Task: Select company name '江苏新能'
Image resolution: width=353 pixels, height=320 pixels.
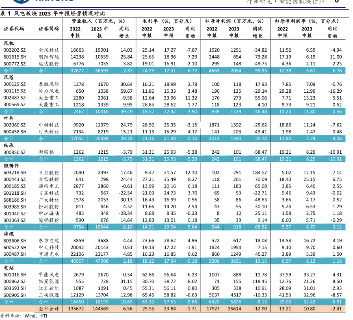Action: coord(49,288)
